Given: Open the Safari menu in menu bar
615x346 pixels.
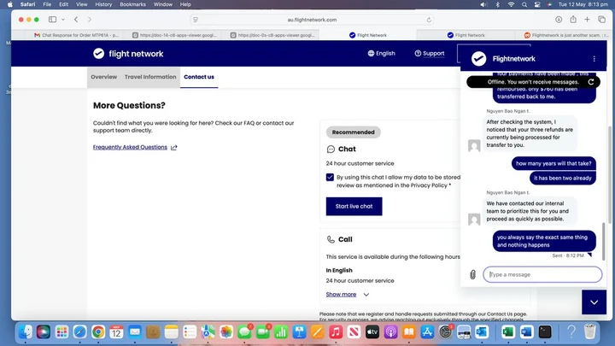Looking at the screenshot, I should (27, 4).
